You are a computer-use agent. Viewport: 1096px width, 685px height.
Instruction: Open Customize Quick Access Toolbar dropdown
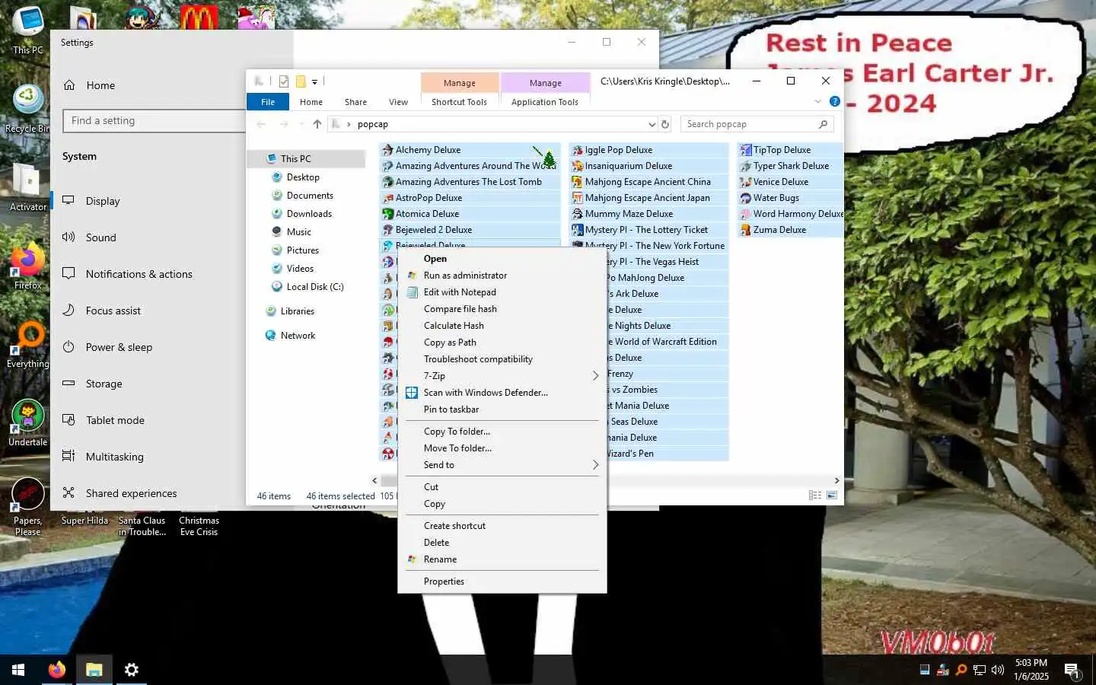(314, 81)
